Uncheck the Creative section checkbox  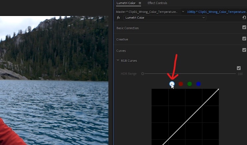(244, 39)
